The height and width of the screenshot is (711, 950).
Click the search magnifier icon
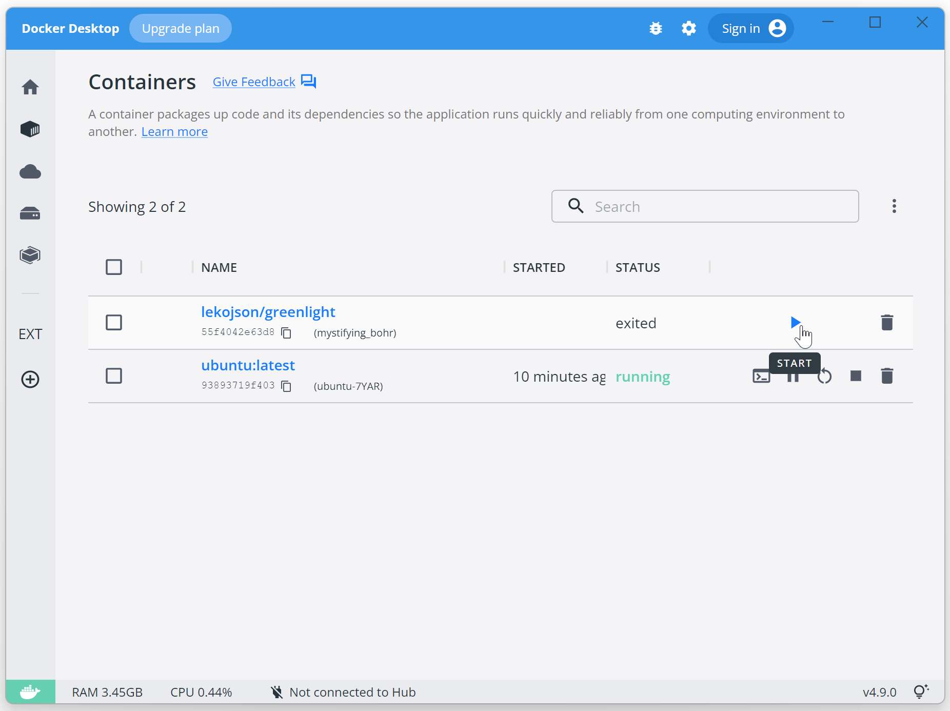click(x=576, y=206)
